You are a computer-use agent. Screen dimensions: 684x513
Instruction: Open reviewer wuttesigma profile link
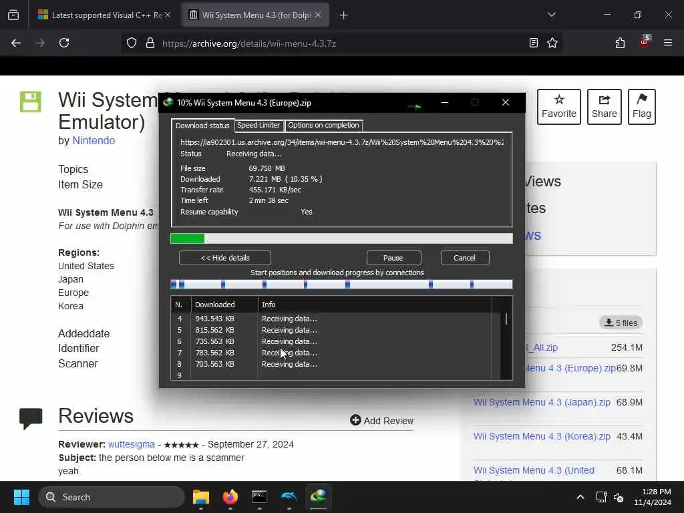coord(132,444)
